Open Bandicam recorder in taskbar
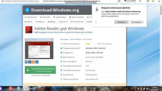 pos(42,88)
